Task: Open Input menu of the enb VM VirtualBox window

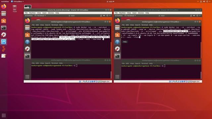Action: pos(44,13)
